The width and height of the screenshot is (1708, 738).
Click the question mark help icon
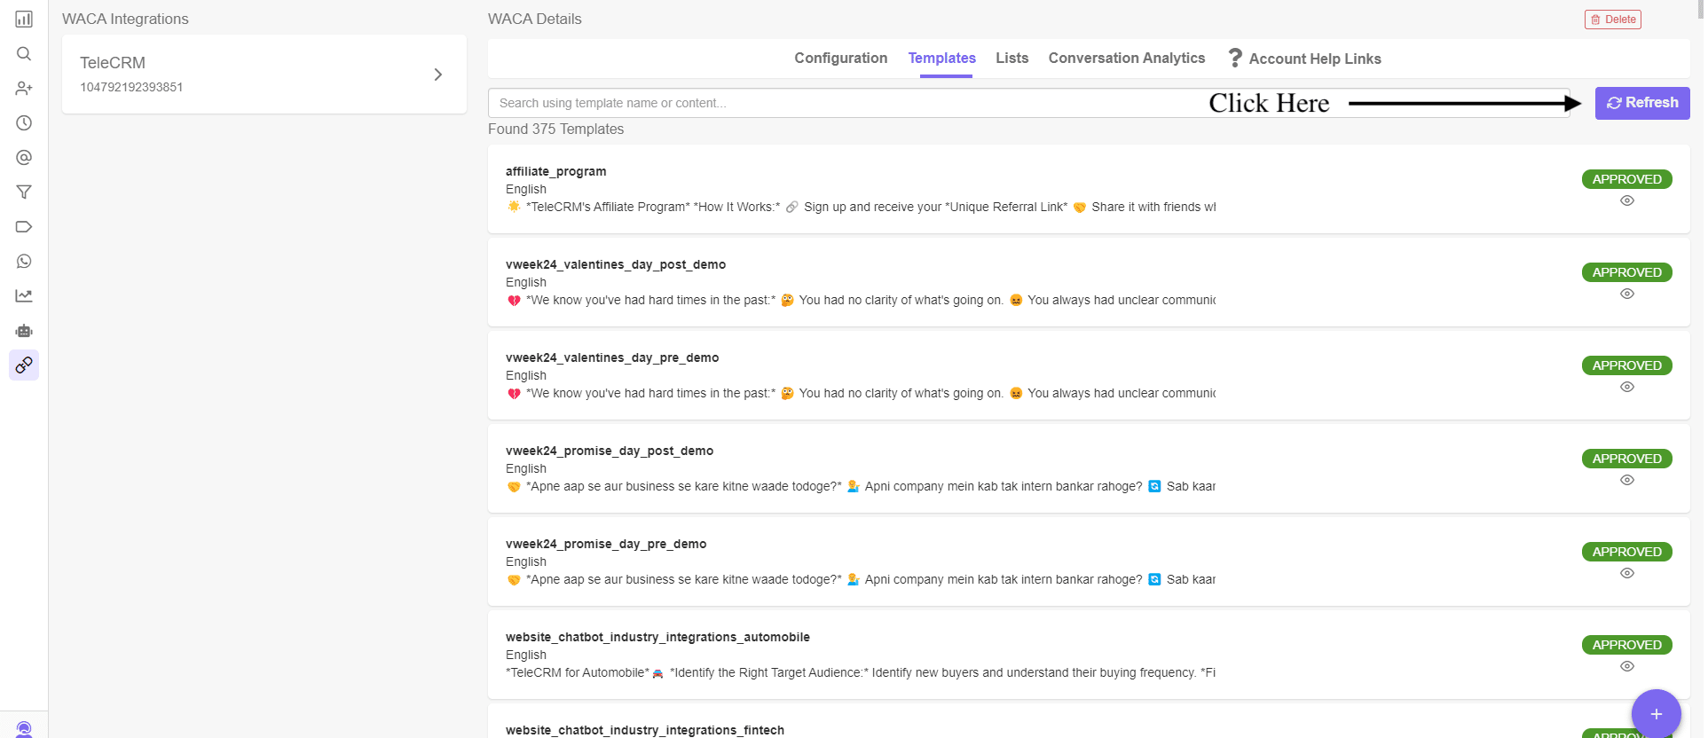1234,58
